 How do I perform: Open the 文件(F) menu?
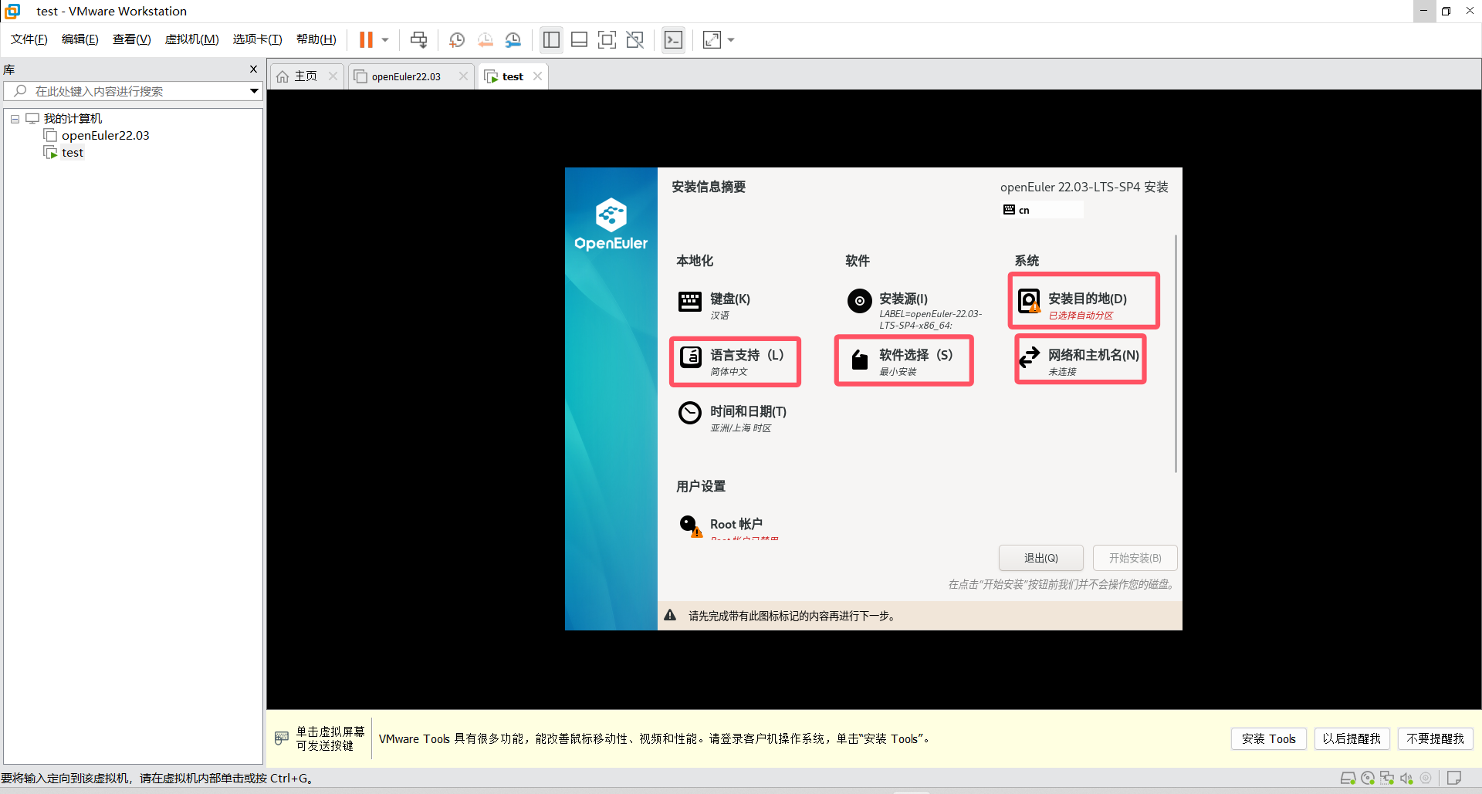[x=29, y=39]
